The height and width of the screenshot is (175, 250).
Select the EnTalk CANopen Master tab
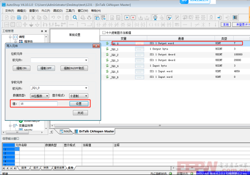click(95, 131)
